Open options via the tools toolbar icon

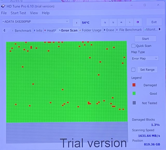[x=130, y=23]
